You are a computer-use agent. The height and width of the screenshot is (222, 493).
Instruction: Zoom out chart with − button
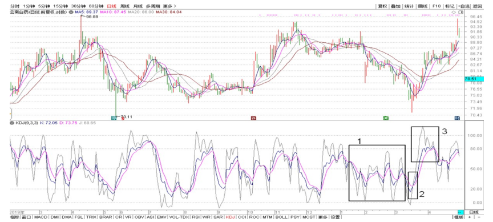[479, 217]
